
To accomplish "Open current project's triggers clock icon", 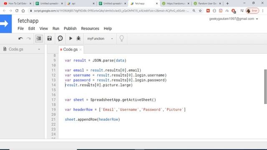I will tap(60, 38).
